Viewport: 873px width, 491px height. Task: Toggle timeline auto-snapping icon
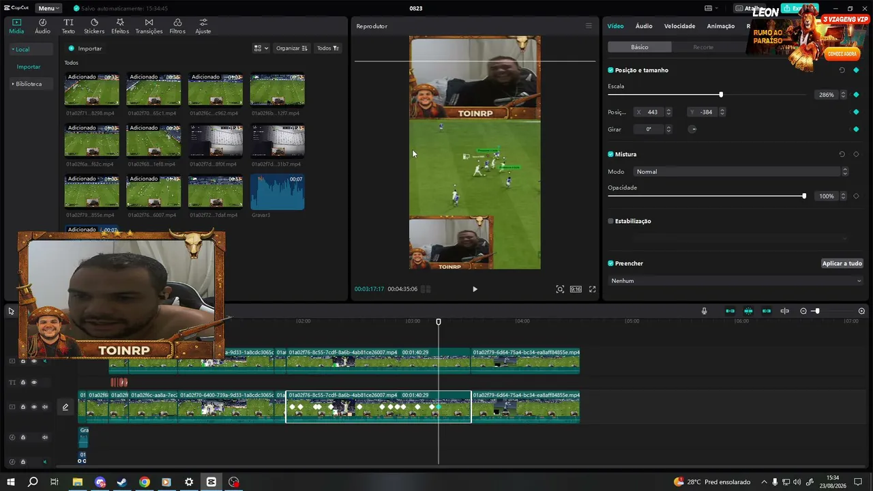pos(748,311)
